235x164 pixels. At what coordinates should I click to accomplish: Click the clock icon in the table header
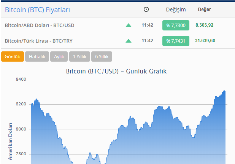point(146,10)
